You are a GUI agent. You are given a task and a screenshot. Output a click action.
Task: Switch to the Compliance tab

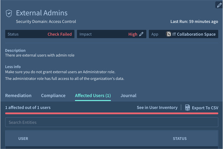[x=53, y=96]
